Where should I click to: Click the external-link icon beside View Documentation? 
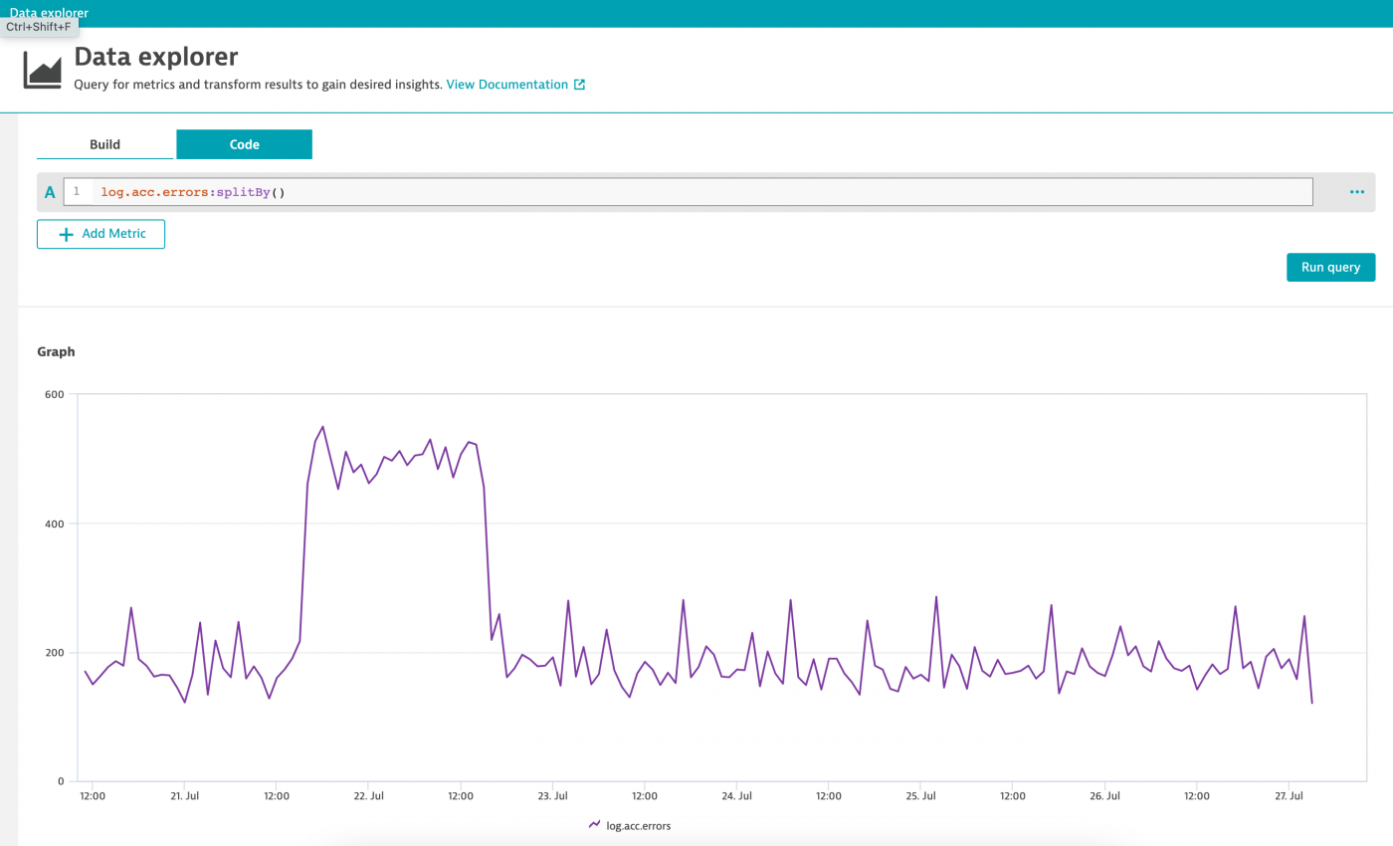(580, 85)
